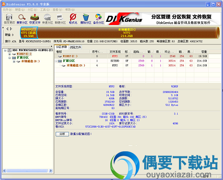Choose the New Partition (新建分区) icon
The height and width of the screenshot is (180, 223).
pyautogui.click(x=60, y=19)
